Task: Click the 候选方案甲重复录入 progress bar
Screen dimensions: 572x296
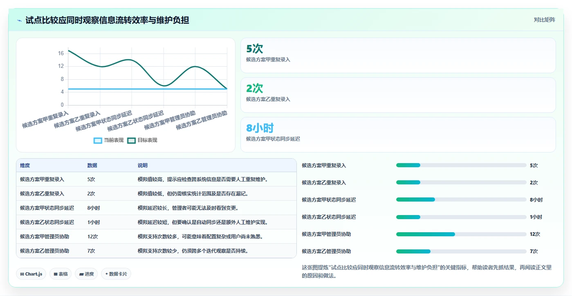Action: (x=461, y=165)
